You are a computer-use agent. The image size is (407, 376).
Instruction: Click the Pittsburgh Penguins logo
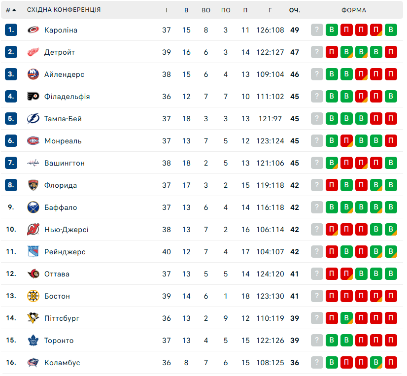point(33,318)
